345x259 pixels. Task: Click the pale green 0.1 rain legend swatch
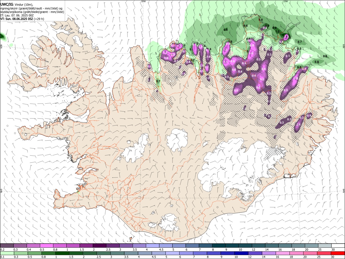7,253
